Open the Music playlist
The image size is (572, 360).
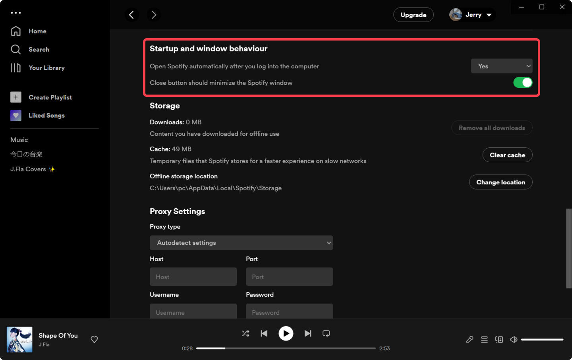(x=19, y=140)
